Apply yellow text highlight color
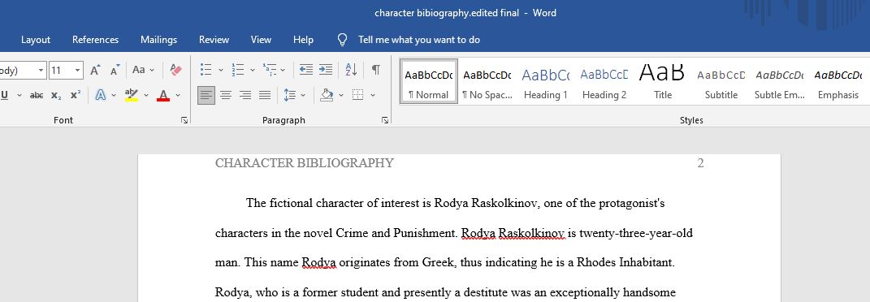The width and height of the screenshot is (870, 302). 132,95
